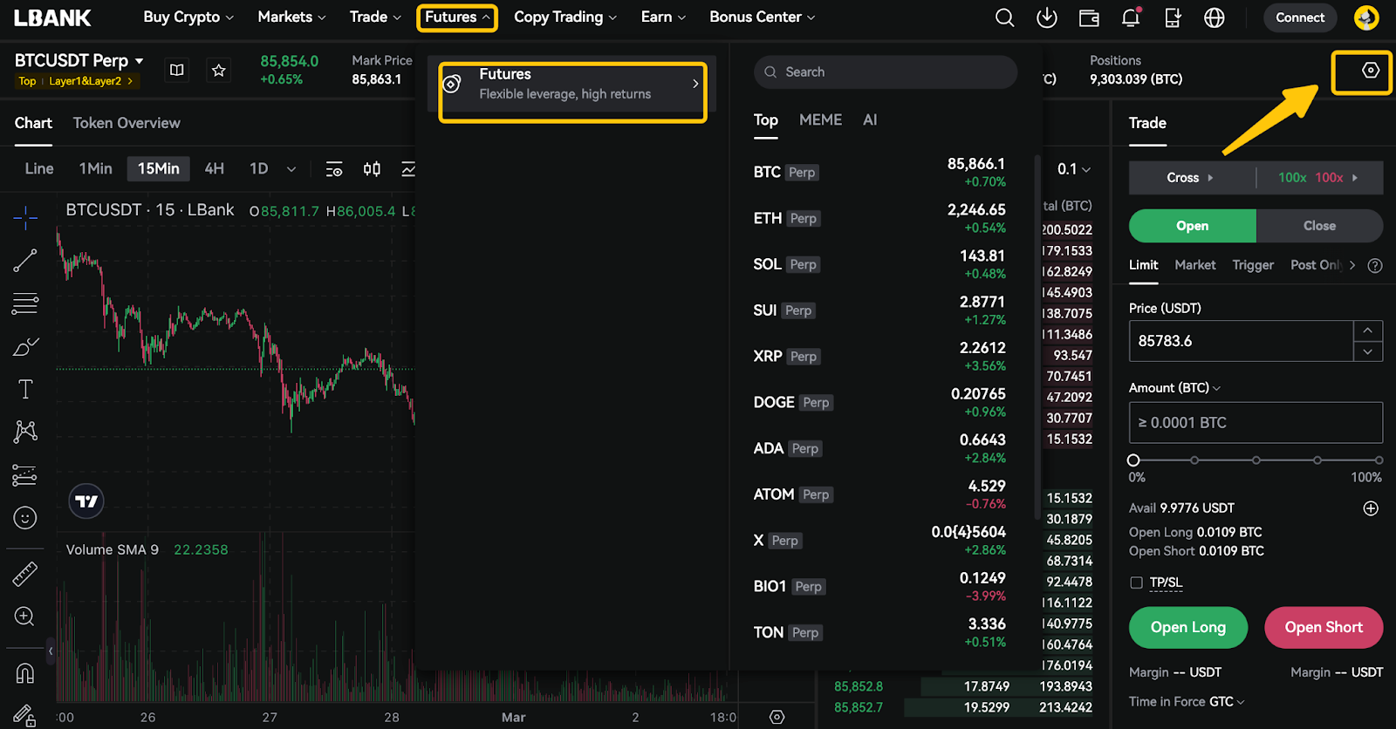Select the Trigger order tab
This screenshot has height=729, width=1396.
click(x=1253, y=265)
